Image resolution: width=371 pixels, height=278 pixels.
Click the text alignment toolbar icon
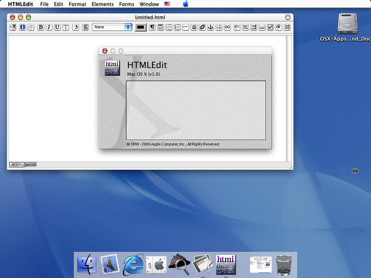[86, 27]
